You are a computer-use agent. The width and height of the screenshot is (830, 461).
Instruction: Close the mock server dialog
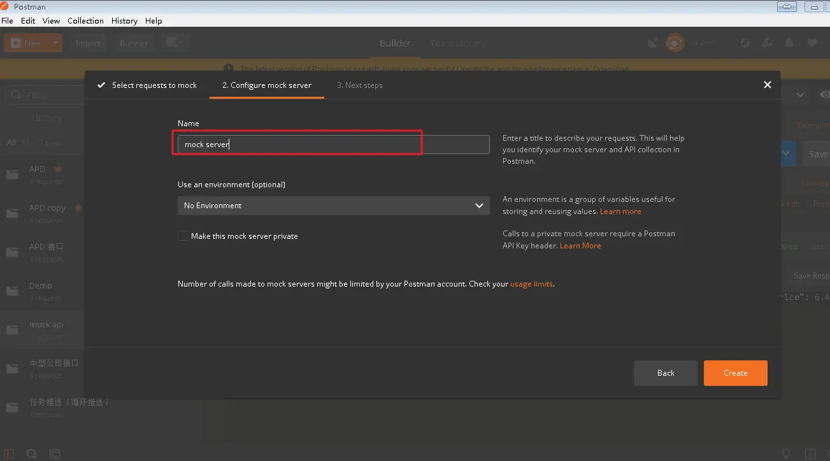(767, 85)
